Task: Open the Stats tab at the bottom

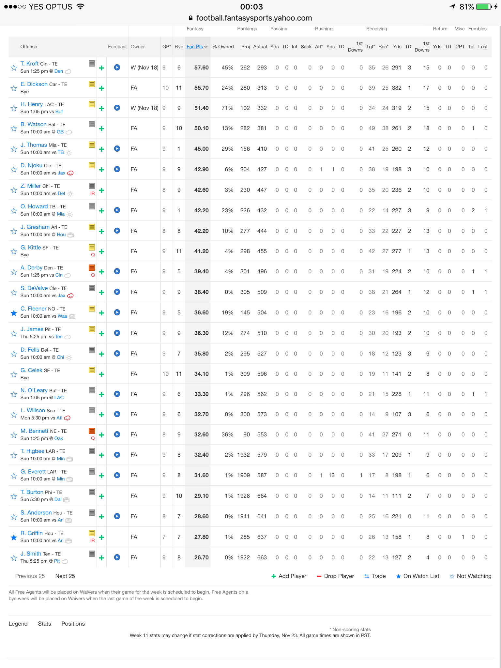Action: 44,624
